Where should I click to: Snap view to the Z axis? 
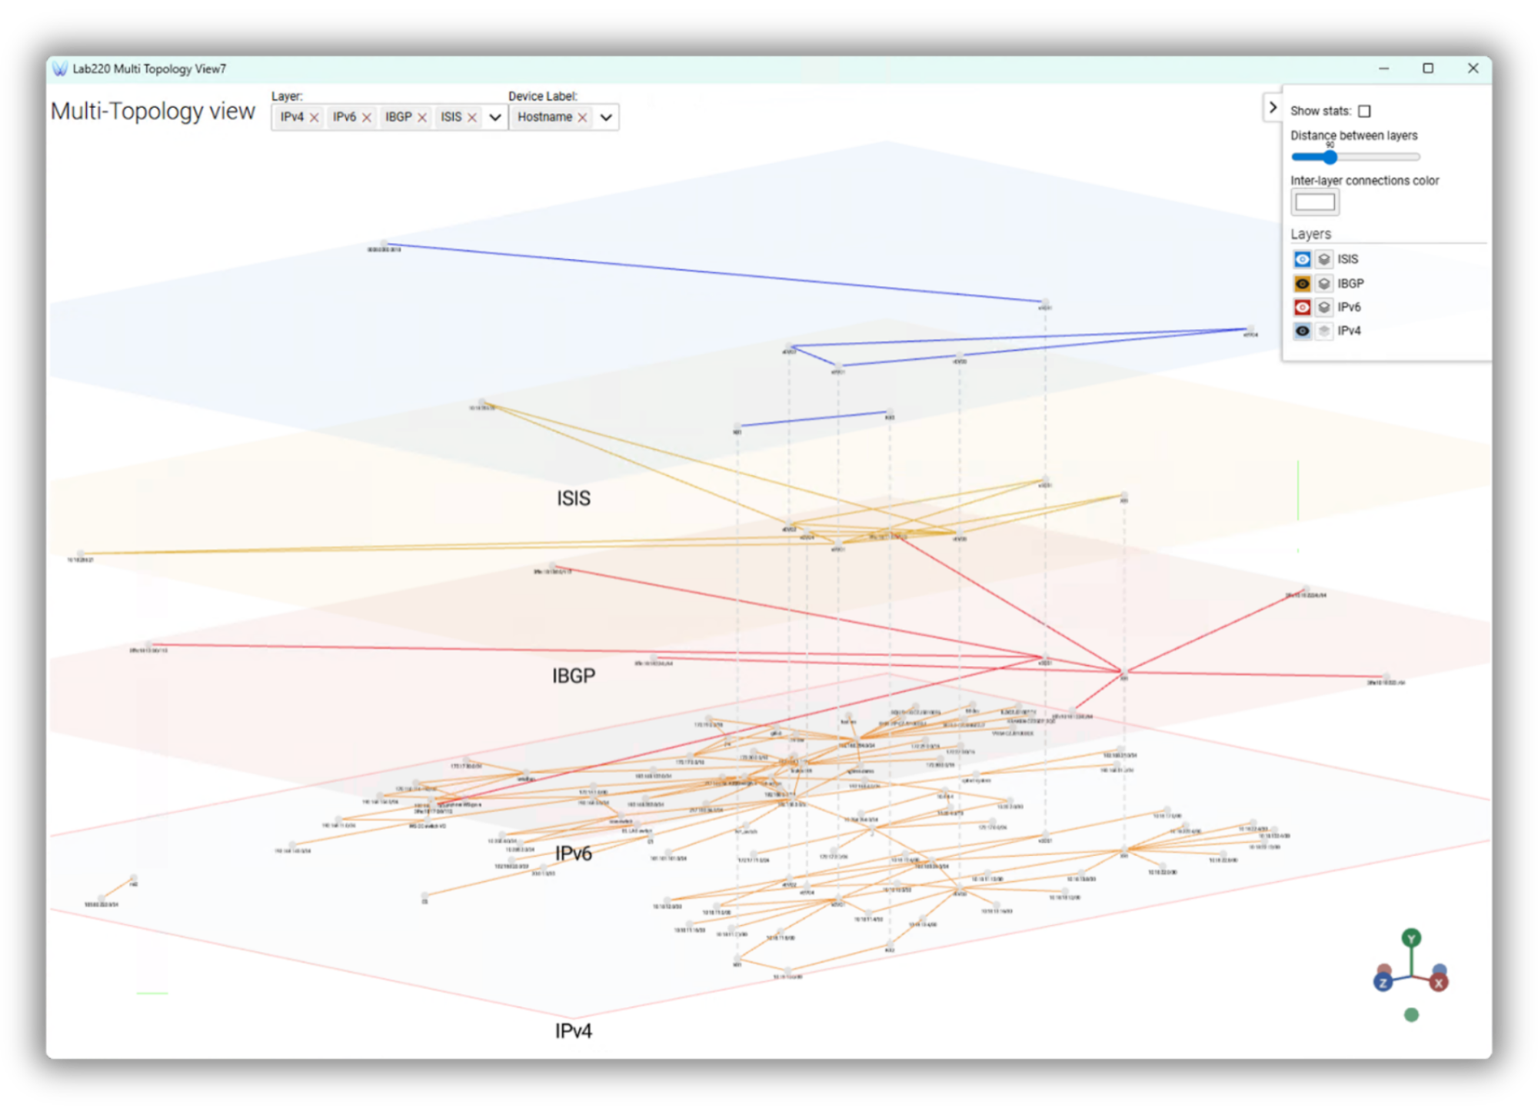click(x=1383, y=983)
